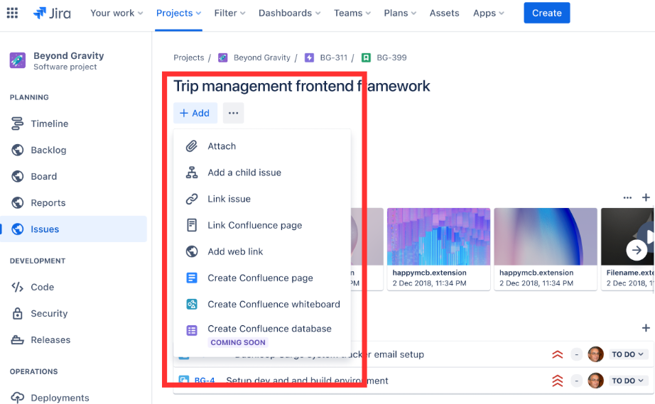The height and width of the screenshot is (404, 655).
Task: Click the blue Create button
Action: pos(547,13)
